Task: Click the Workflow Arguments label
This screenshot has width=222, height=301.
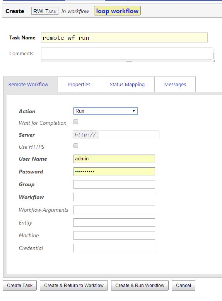Action: point(44,210)
